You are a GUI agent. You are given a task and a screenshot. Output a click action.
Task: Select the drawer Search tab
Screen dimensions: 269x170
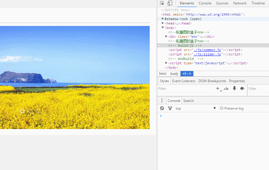(x=188, y=101)
